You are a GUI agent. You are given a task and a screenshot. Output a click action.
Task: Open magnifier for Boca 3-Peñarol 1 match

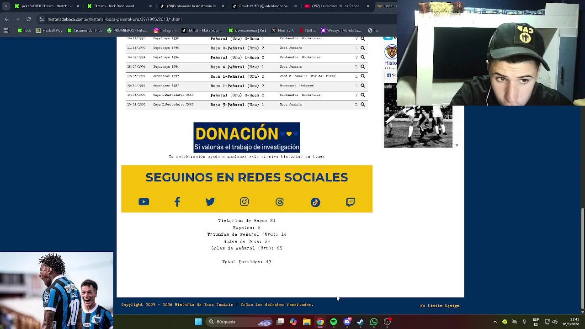[x=362, y=105]
